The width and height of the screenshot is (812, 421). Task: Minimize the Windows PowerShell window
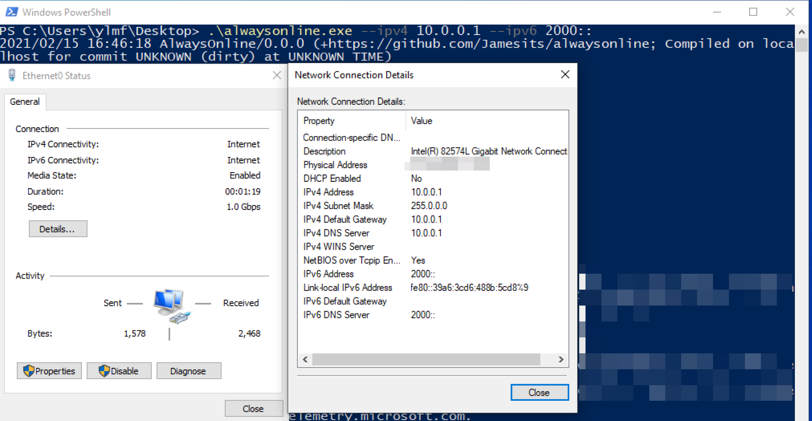coord(717,12)
